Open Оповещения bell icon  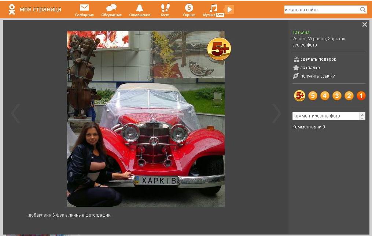139,8
